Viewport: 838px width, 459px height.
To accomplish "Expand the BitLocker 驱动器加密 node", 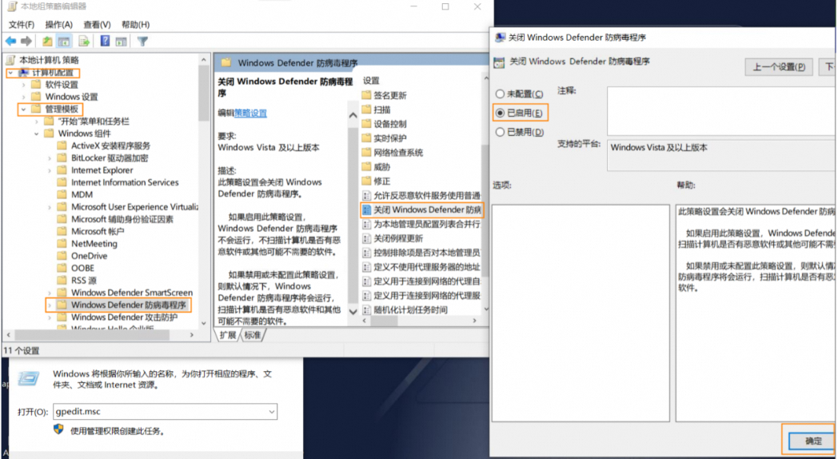I will point(50,158).
